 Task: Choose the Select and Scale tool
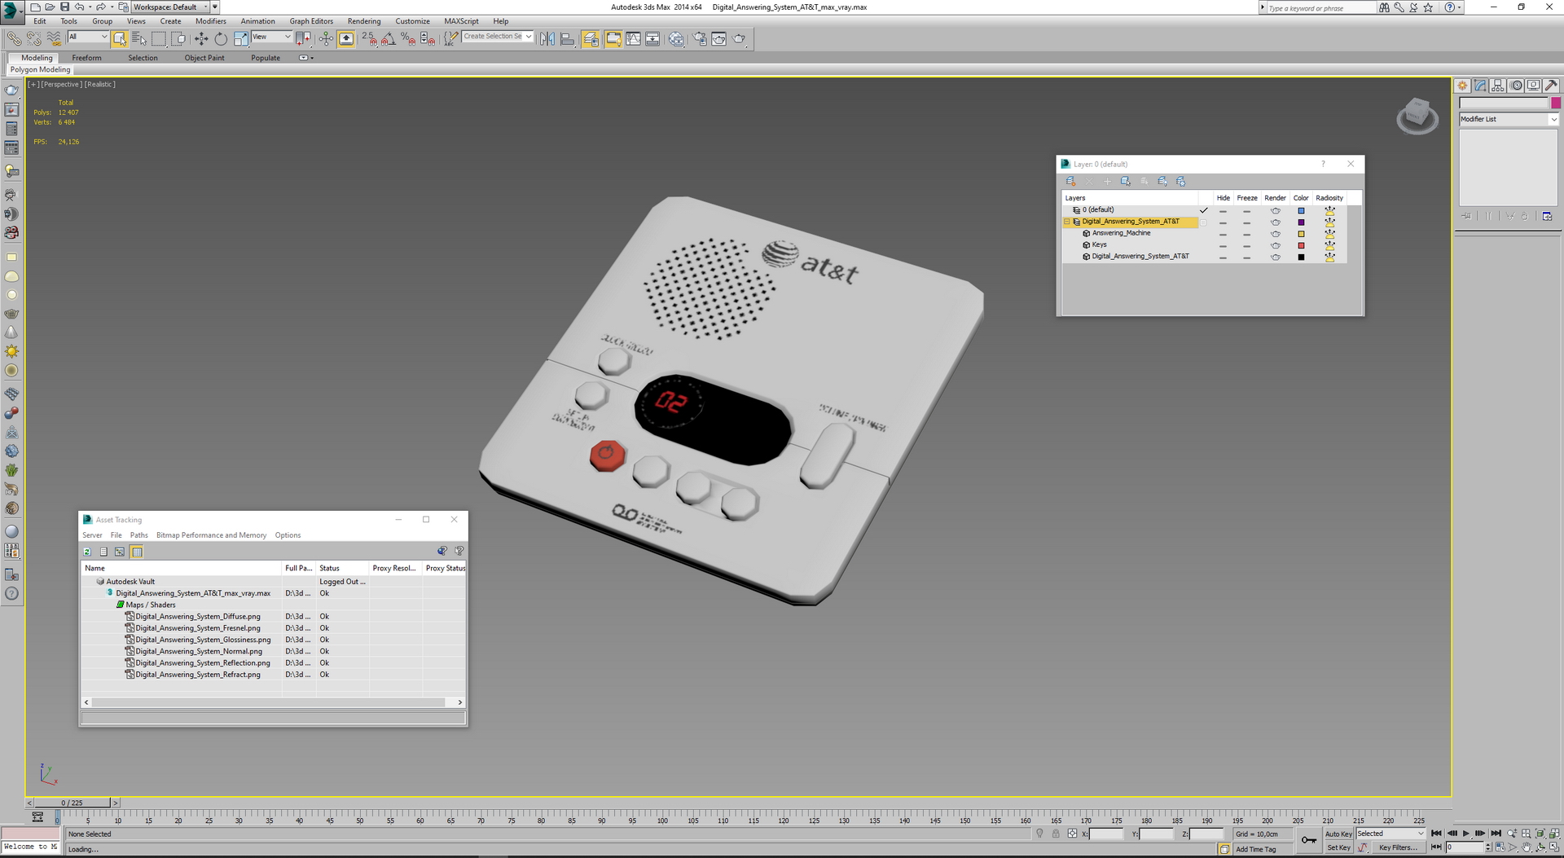pos(240,38)
